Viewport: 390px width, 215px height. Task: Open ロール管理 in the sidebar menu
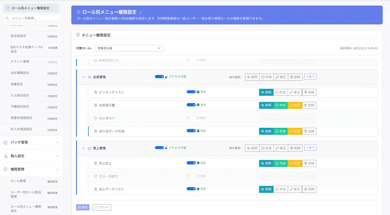[18, 181]
